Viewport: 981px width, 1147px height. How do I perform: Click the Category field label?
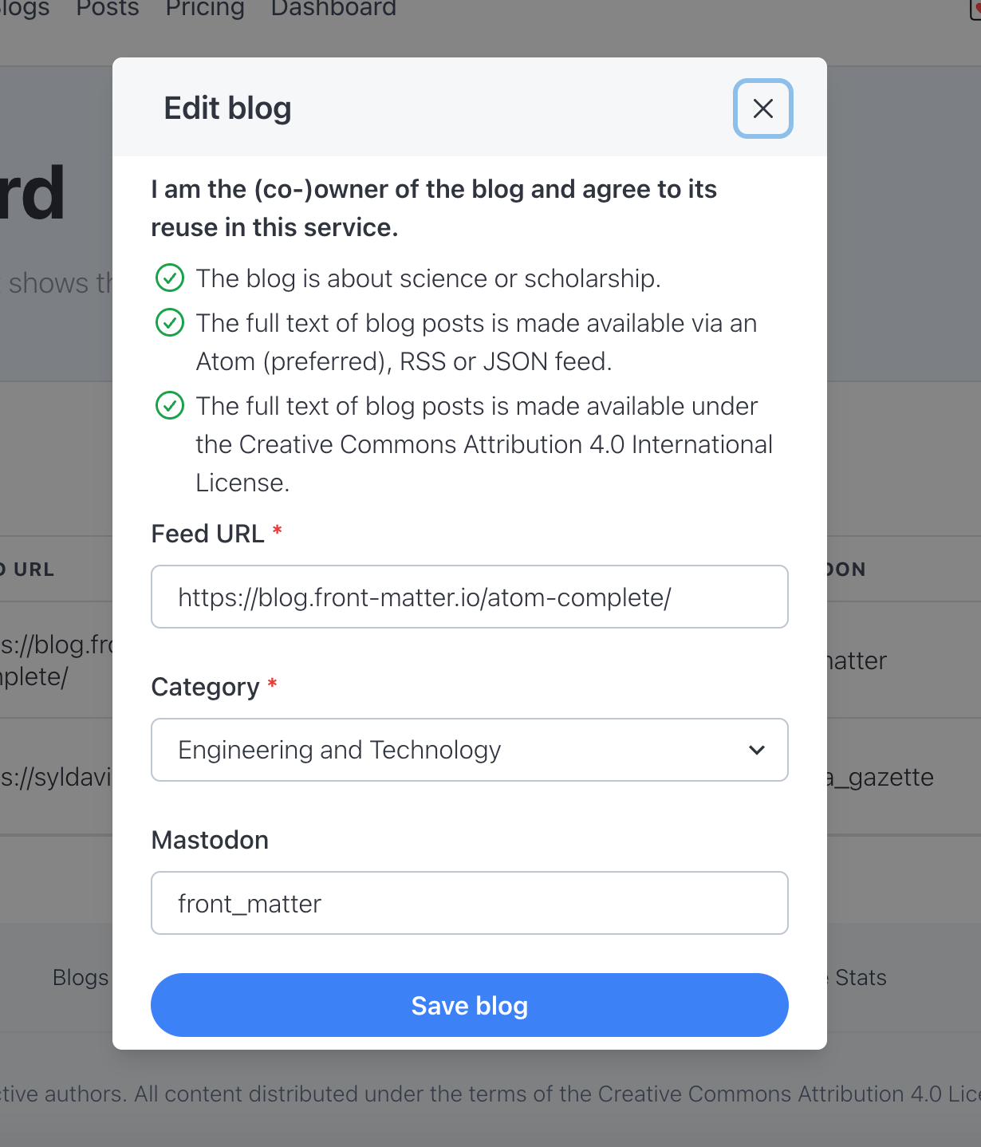point(205,687)
